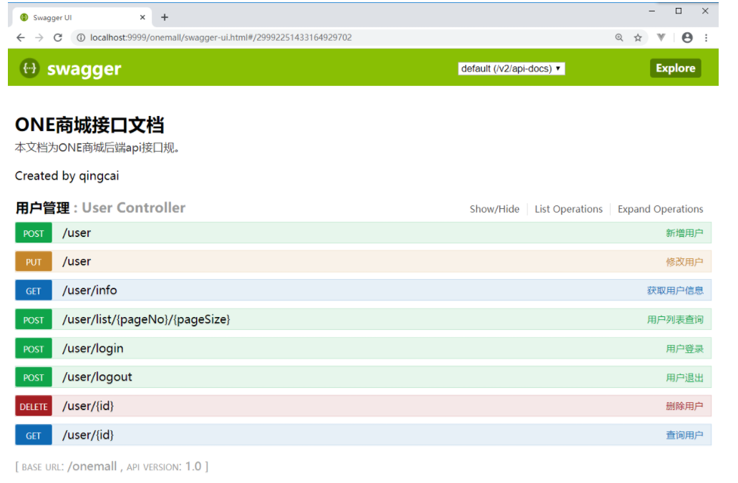Click POST badge for /user/login
This screenshot has width=738, height=483.
34,349
